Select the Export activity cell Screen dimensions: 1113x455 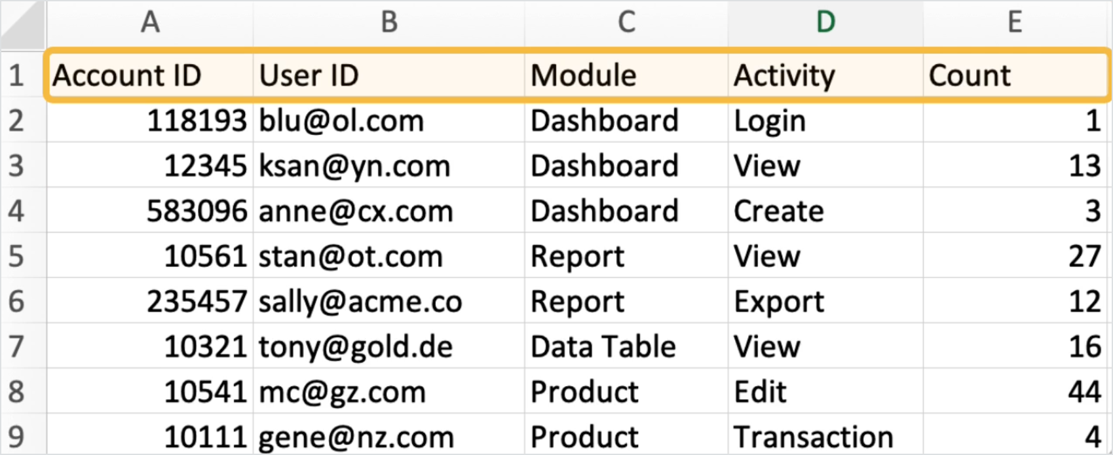pyautogui.click(x=825, y=301)
